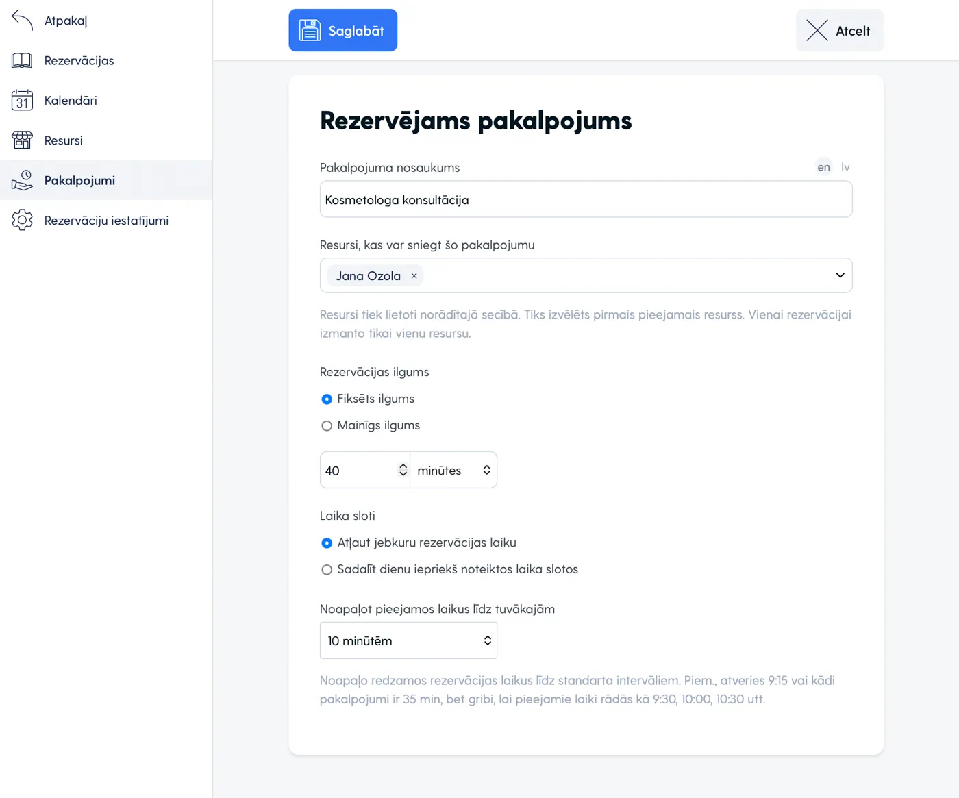Viewport: 959px width, 798px height.
Task: Open the 10 minūtēm rounding dropdown
Action: click(408, 641)
